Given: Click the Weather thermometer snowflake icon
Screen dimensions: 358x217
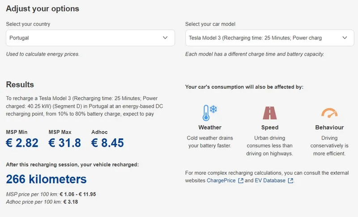Looking at the screenshot, I should tap(209, 114).
